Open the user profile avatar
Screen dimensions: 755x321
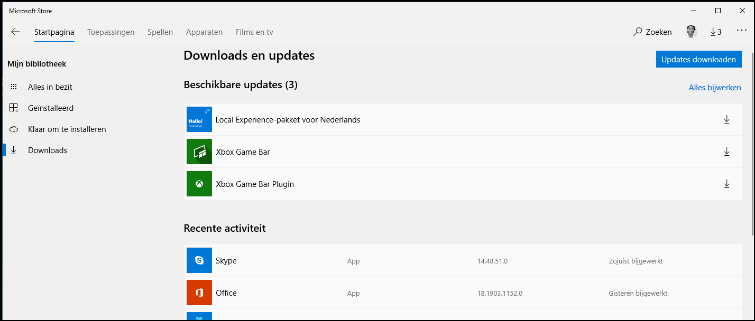692,32
